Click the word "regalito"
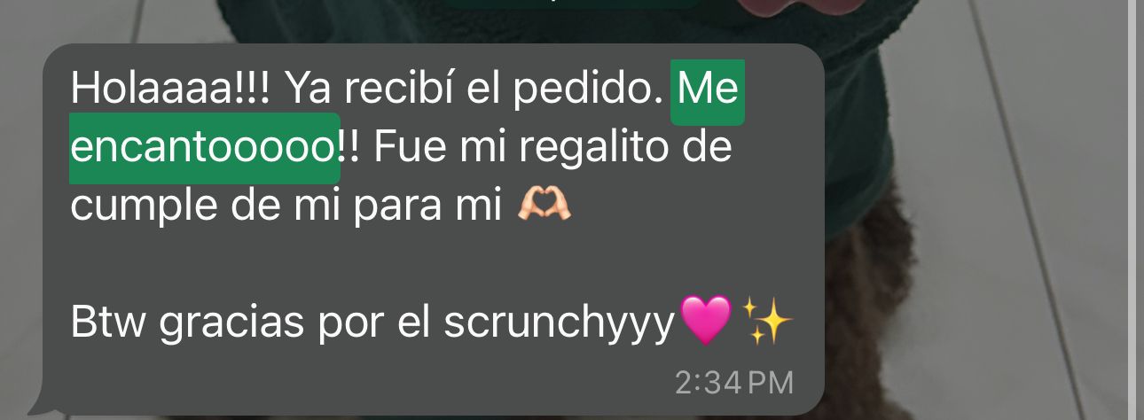This screenshot has height=420, width=1144. [x=569, y=149]
